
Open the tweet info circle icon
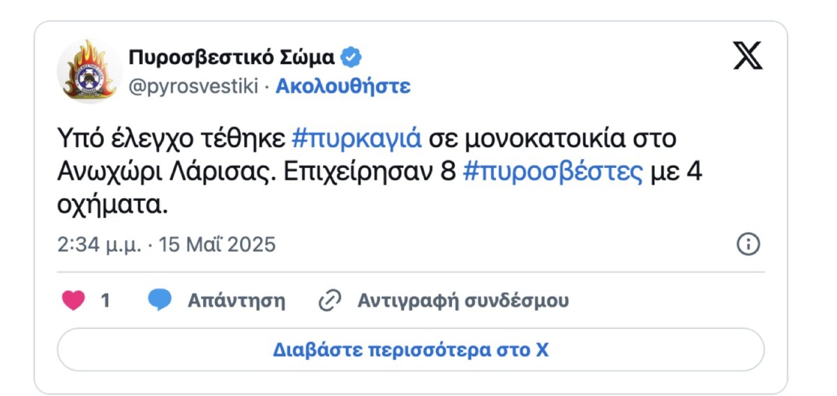[x=748, y=244]
